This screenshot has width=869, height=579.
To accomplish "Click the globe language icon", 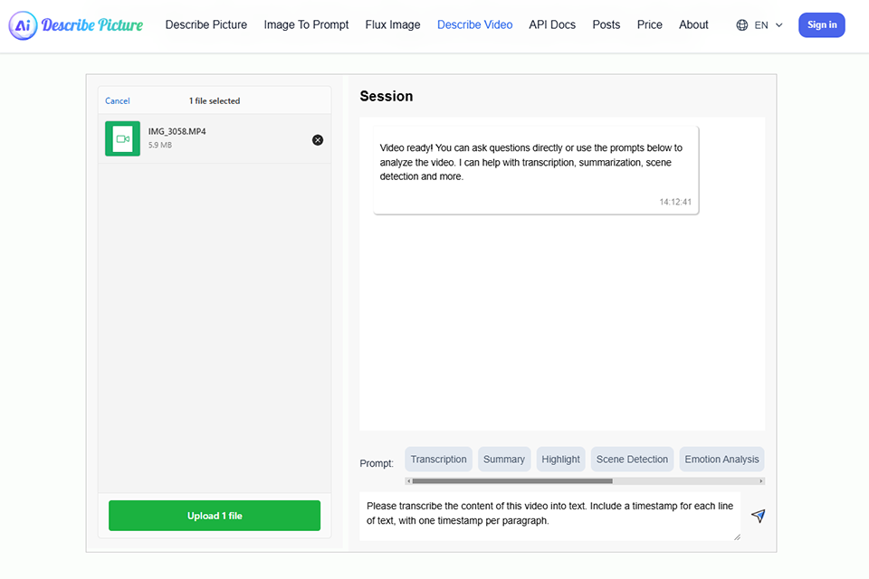I will coord(742,25).
